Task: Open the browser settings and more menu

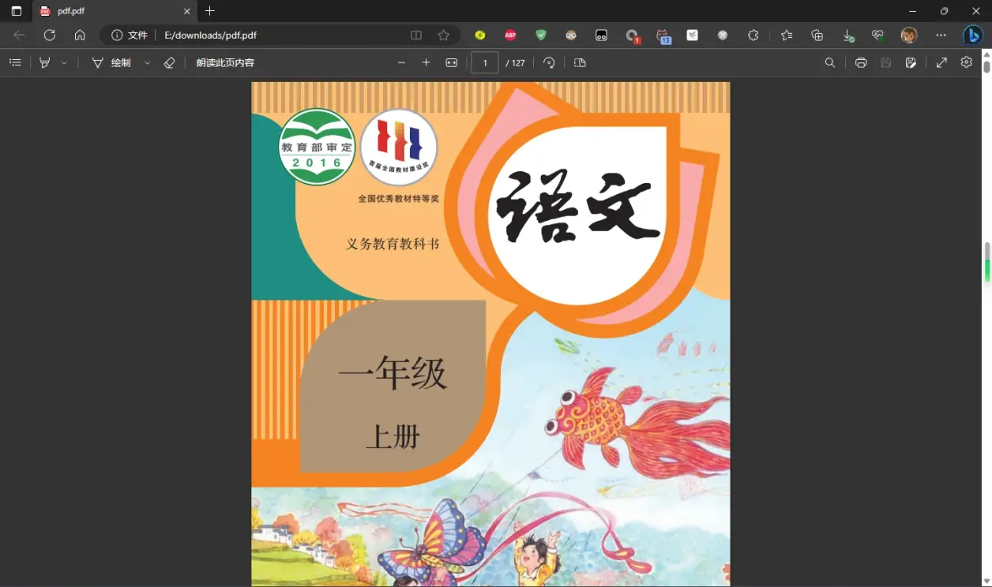Action: coord(941,35)
